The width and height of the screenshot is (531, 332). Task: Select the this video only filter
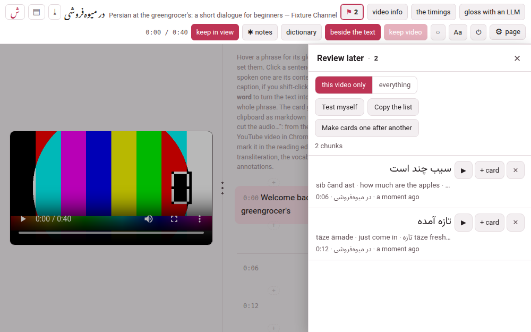click(x=344, y=84)
